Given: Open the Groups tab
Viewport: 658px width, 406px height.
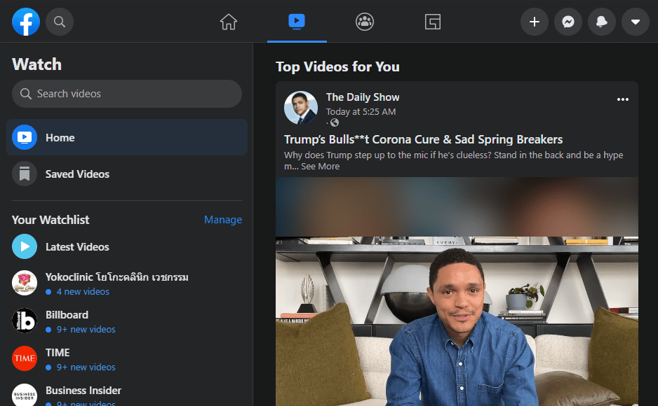Looking at the screenshot, I should pyautogui.click(x=365, y=22).
